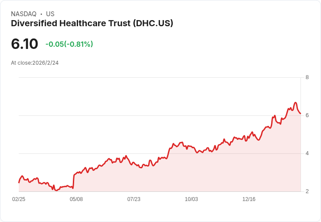Click the 2 value on the price axis
Screen dimensions: 321x222
[307, 191]
